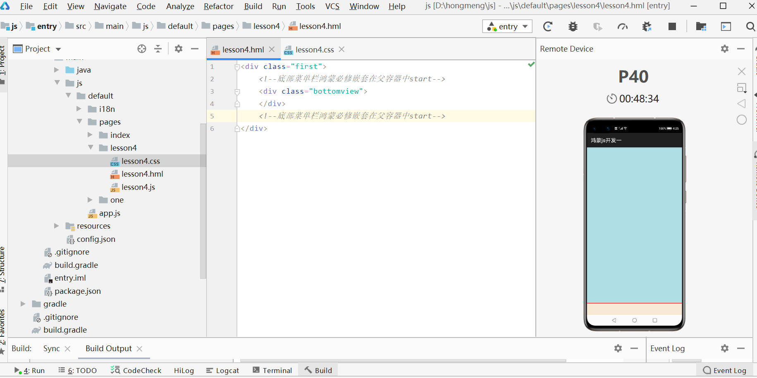Open the TODO tool window
This screenshot has width=757, height=378.
(x=78, y=370)
